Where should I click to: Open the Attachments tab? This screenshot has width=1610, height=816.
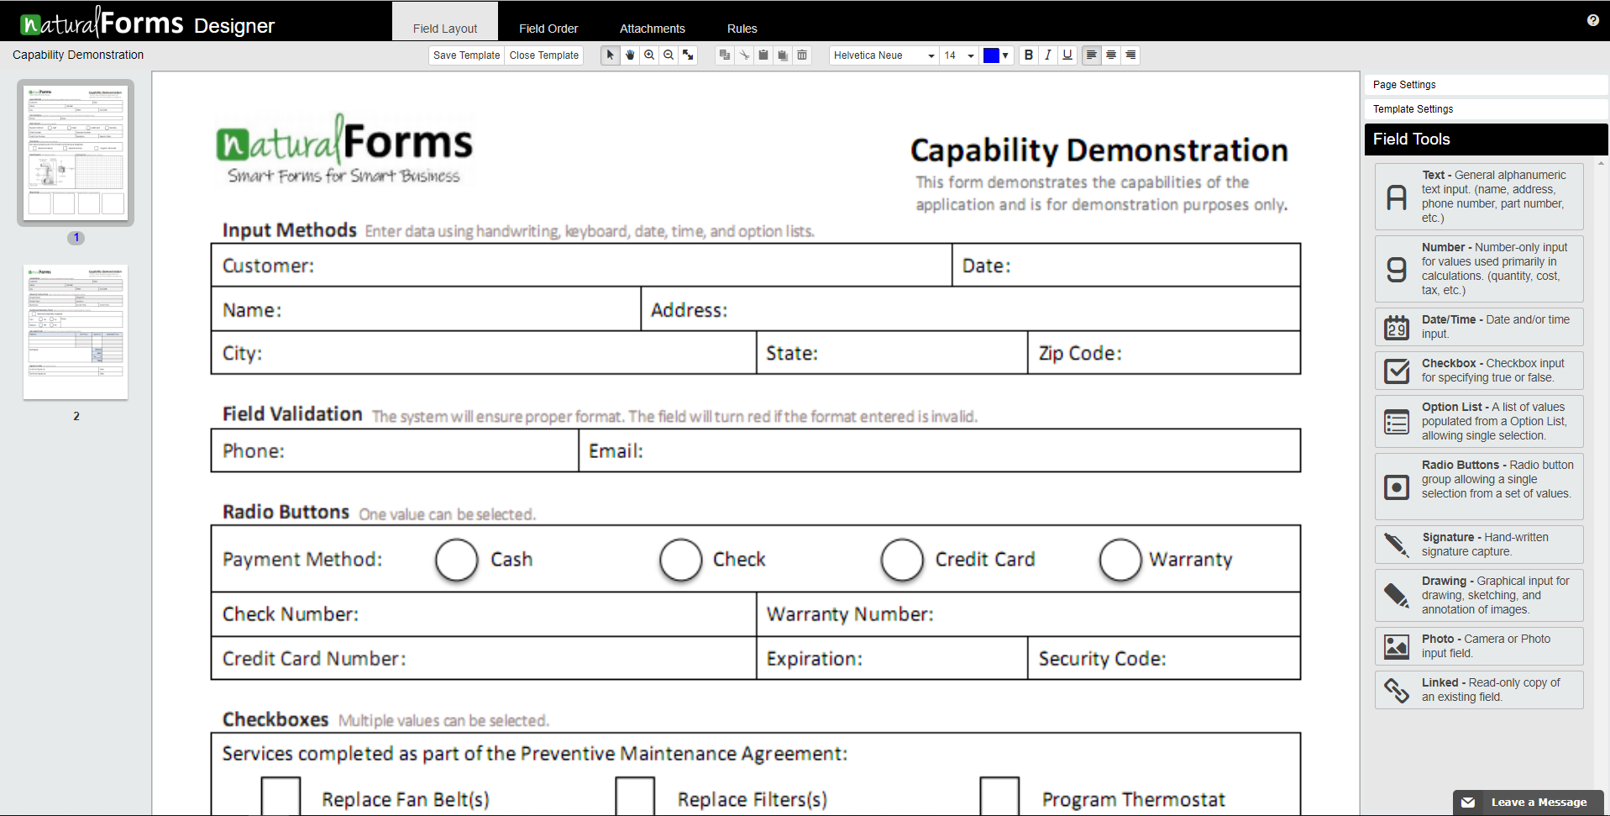point(653,28)
